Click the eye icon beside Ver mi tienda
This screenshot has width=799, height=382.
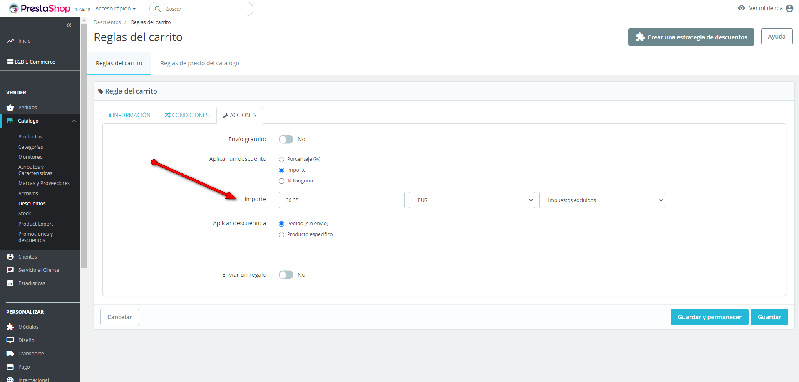(741, 8)
